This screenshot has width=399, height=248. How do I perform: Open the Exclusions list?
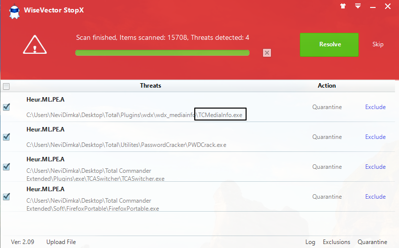[x=336, y=242]
